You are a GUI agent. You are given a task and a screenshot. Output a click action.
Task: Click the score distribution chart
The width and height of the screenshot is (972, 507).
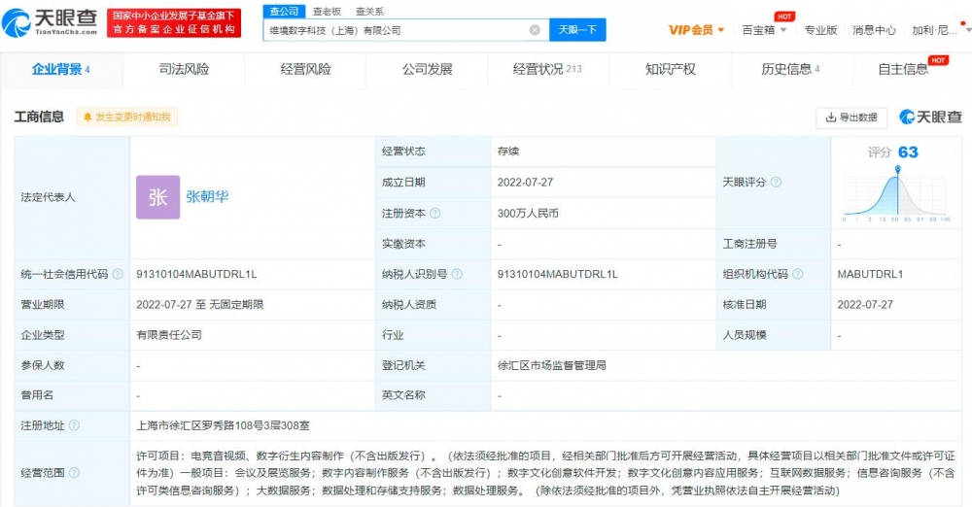pyautogui.click(x=896, y=193)
